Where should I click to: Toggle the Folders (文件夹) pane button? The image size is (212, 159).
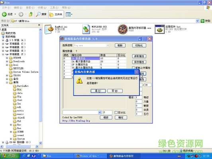[x=56, y=14]
